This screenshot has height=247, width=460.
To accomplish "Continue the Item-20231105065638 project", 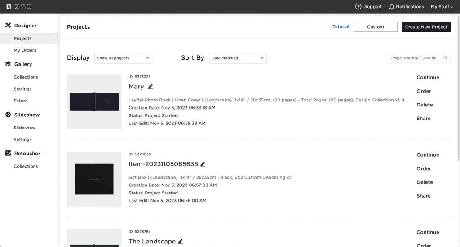I will click(x=428, y=155).
